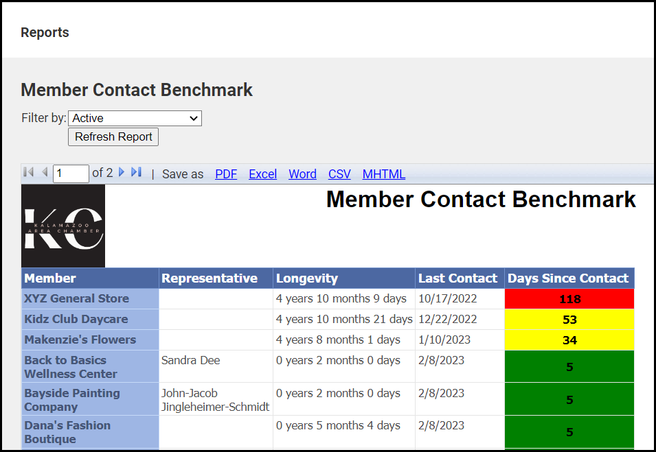Export report to Excel

[262, 174]
